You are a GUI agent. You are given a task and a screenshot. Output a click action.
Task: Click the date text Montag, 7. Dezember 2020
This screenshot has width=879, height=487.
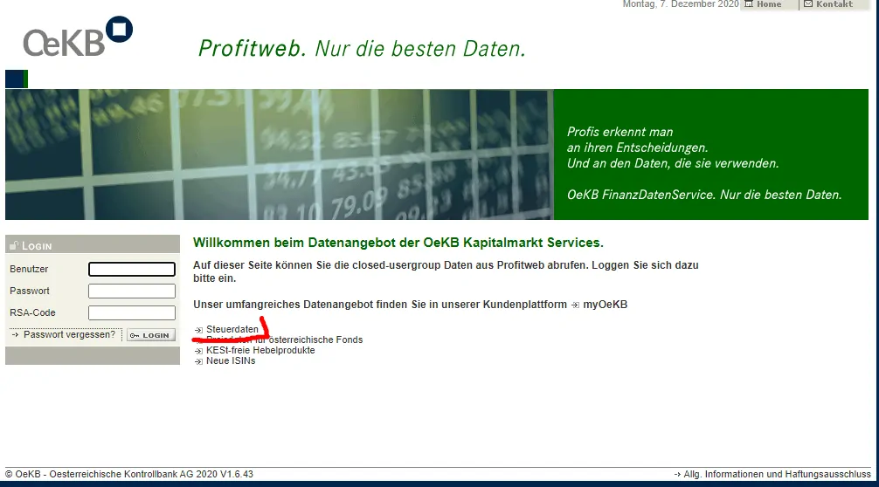pos(681,3)
